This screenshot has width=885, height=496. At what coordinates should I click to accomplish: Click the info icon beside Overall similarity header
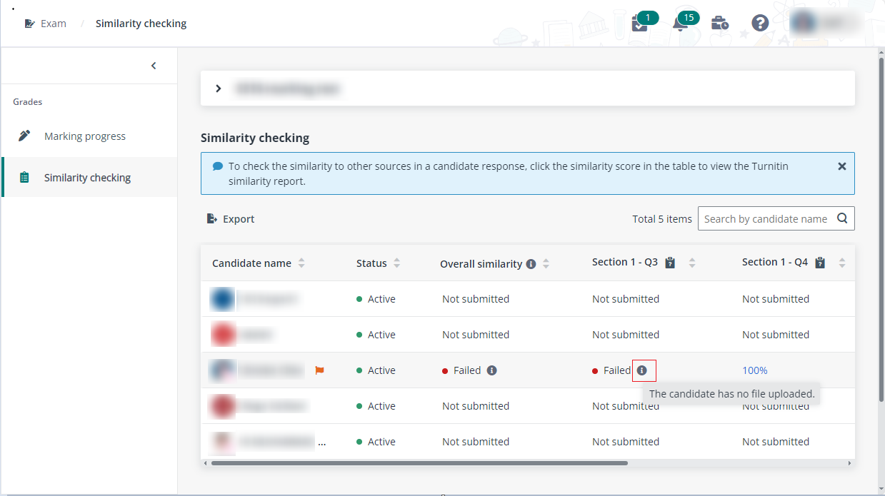pyautogui.click(x=531, y=264)
